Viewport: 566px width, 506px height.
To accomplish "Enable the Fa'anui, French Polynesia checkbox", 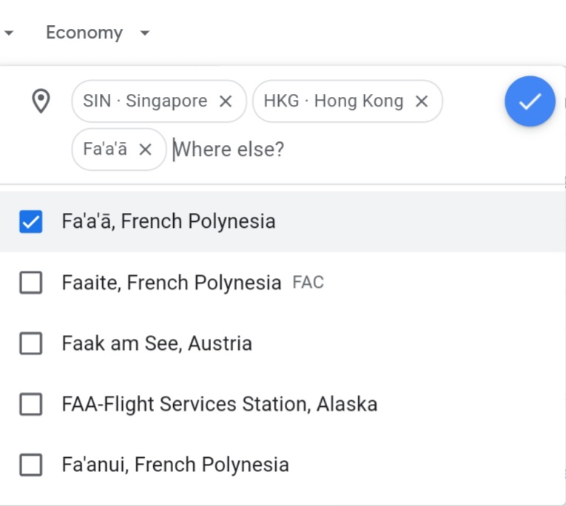I will click(30, 465).
